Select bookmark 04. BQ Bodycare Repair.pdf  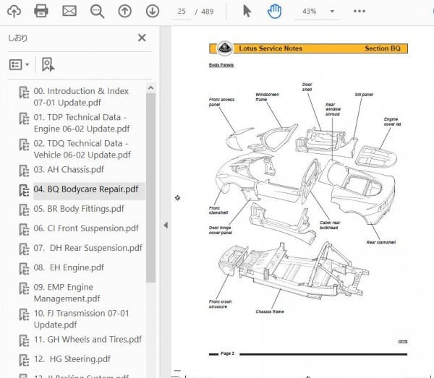pyautogui.click(x=86, y=189)
